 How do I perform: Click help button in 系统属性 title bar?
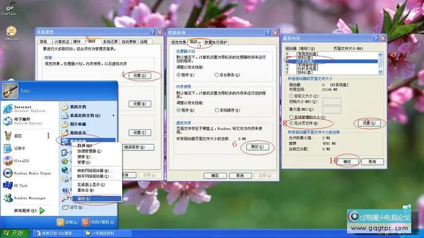point(152,32)
